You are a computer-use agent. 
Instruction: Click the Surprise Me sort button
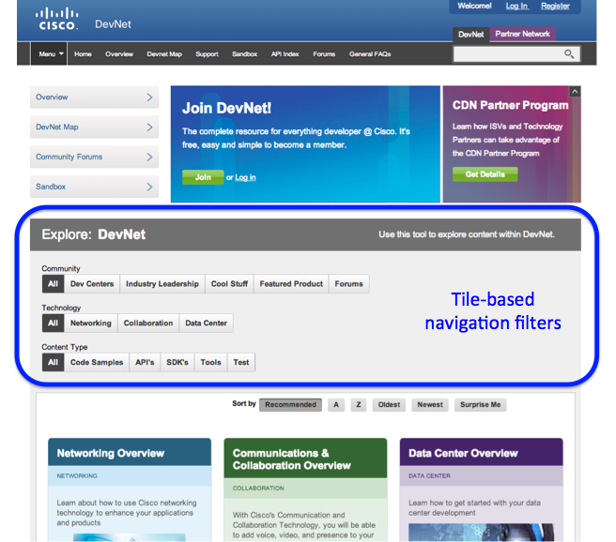click(x=481, y=405)
